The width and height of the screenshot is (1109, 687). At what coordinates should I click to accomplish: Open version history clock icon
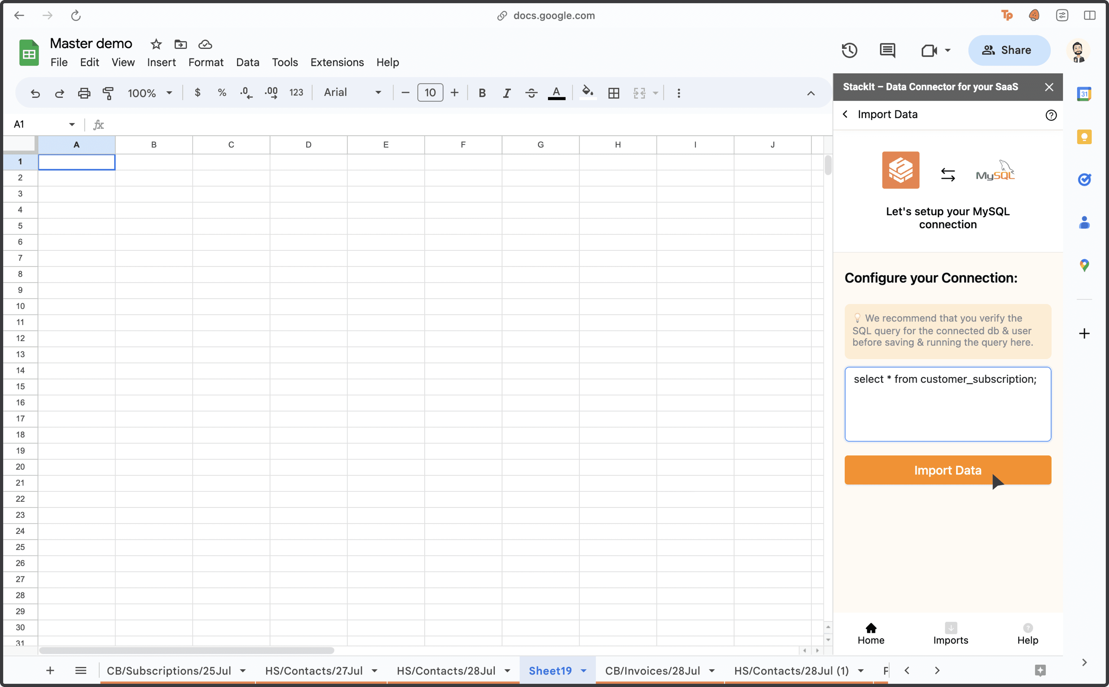pos(849,50)
